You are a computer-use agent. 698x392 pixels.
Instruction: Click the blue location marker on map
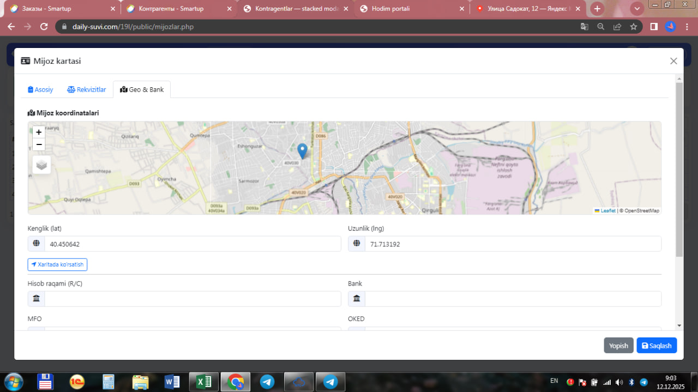pos(302,150)
